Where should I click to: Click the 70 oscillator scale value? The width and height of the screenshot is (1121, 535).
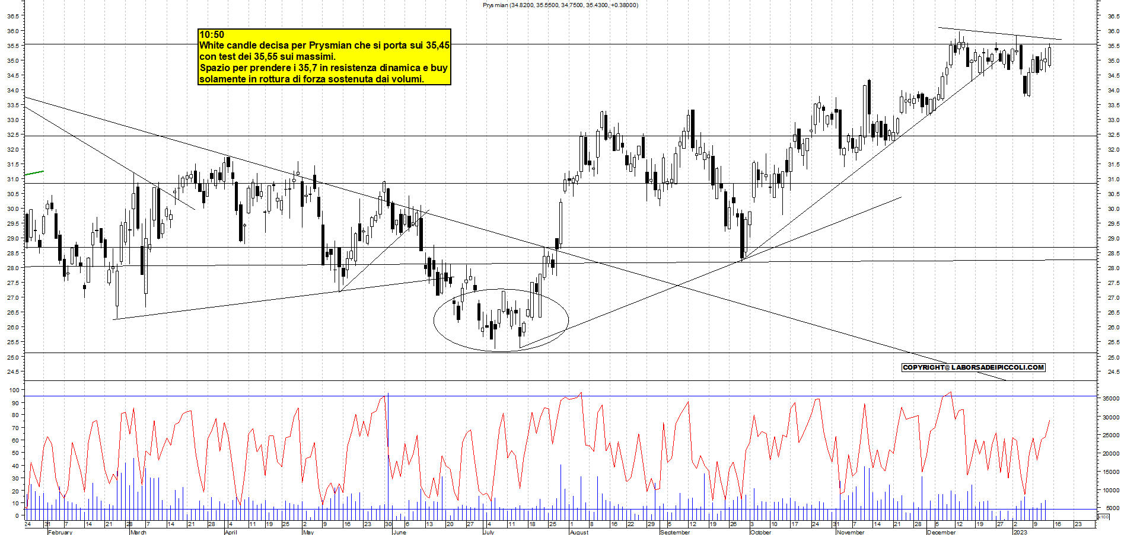click(x=15, y=428)
